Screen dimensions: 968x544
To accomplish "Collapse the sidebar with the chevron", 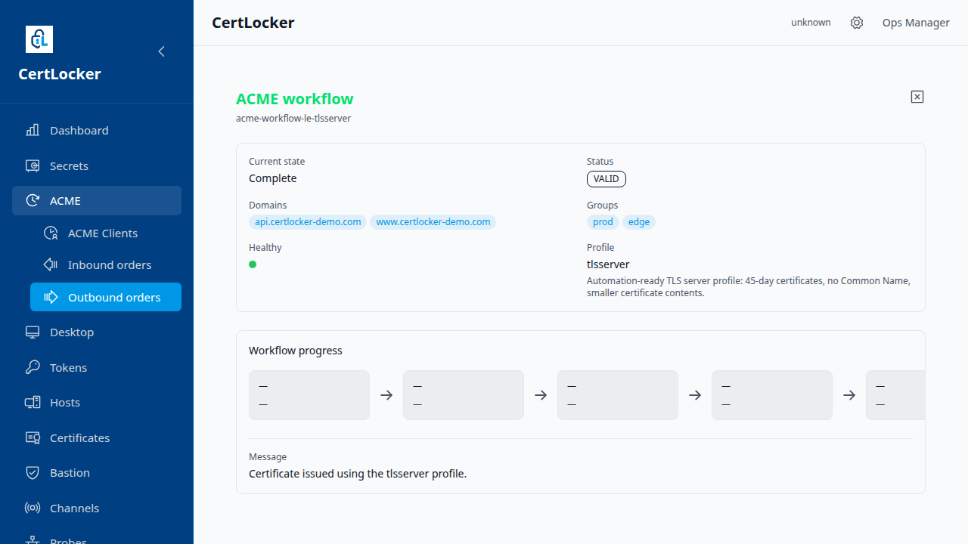I will point(161,51).
